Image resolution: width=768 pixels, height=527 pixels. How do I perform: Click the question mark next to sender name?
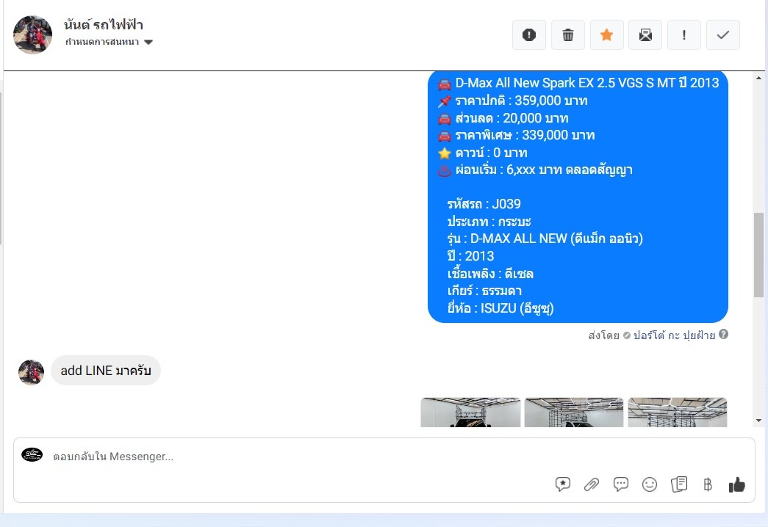[x=723, y=334]
